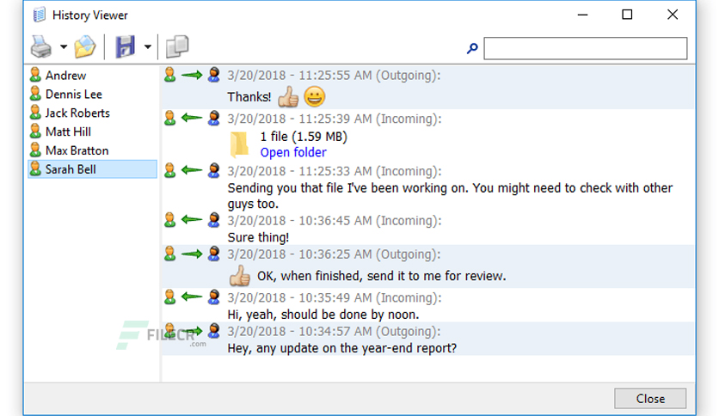Click timestamp '3/20/2018 - 11:25:33 AM (Incoming)'
The height and width of the screenshot is (416, 719).
(x=335, y=171)
